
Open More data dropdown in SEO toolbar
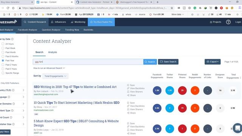178,14
